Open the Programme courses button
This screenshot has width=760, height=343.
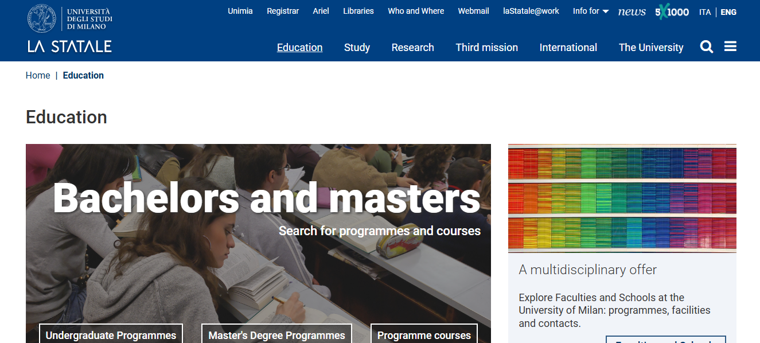tap(423, 335)
